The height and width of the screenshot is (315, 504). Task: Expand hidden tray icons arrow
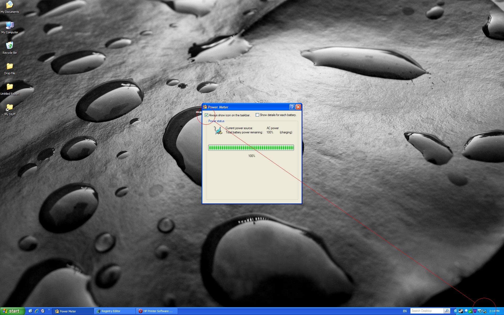(x=456, y=311)
